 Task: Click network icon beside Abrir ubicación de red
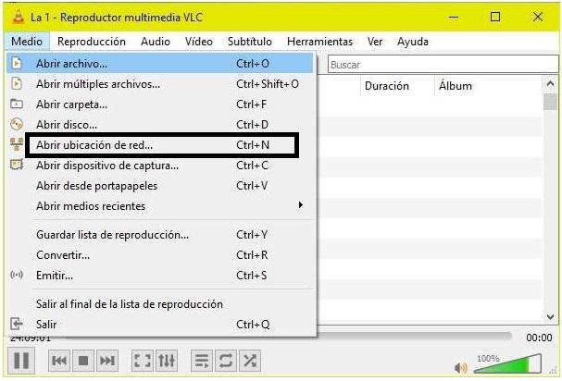tap(17, 144)
